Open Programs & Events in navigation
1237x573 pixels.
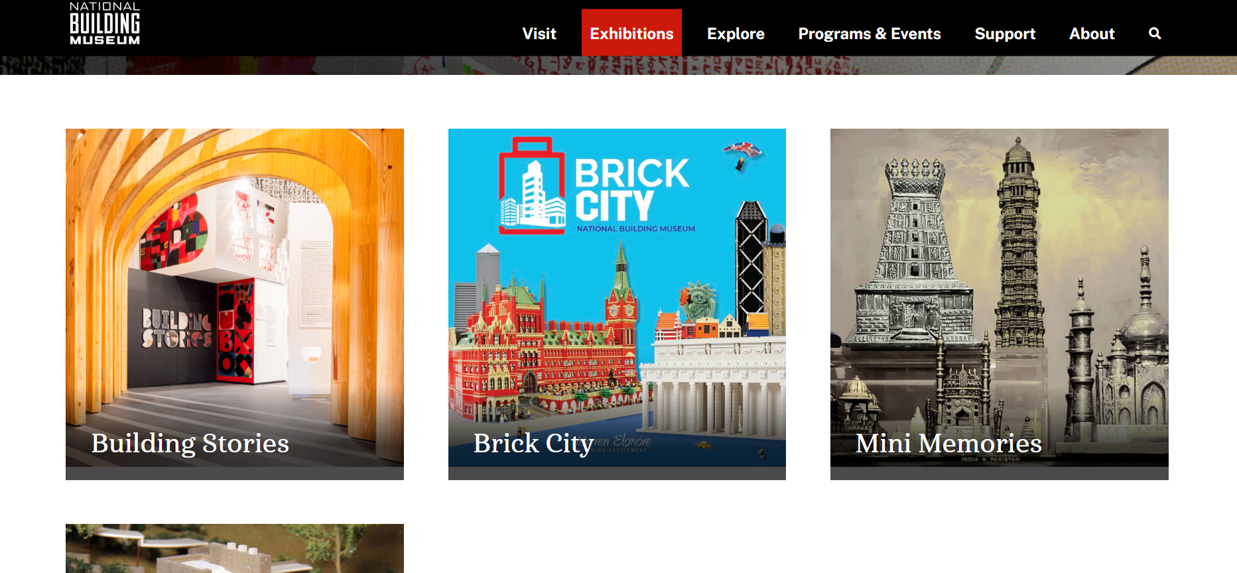coord(869,33)
